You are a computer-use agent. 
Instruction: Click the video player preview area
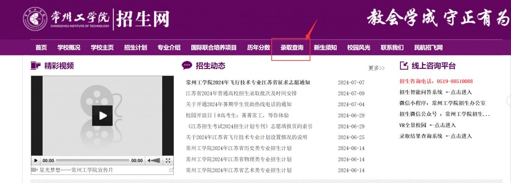tap(102, 116)
